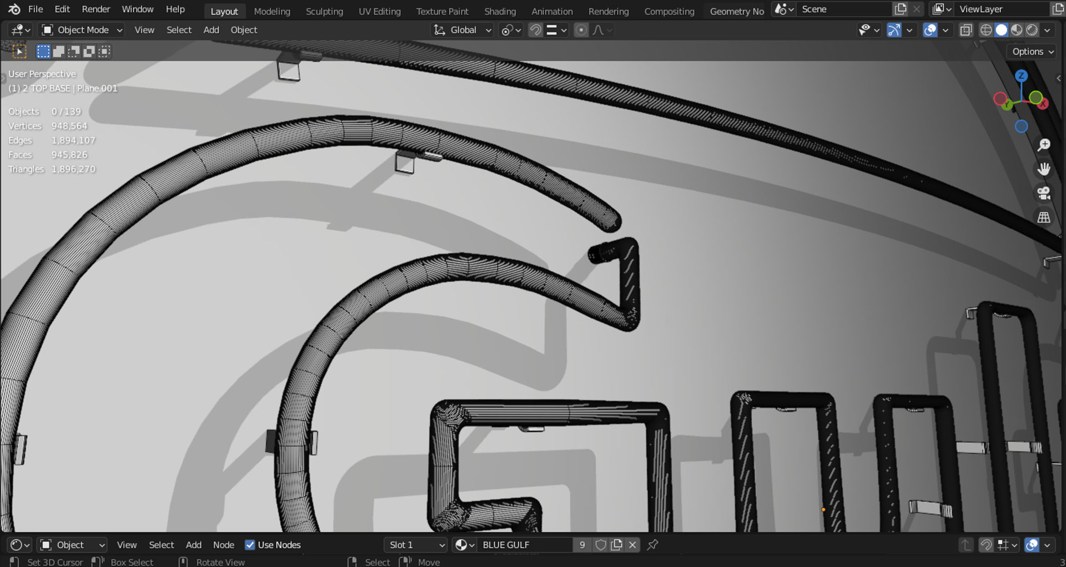
Task: Switch to the Animation workspace tab
Action: click(x=552, y=11)
